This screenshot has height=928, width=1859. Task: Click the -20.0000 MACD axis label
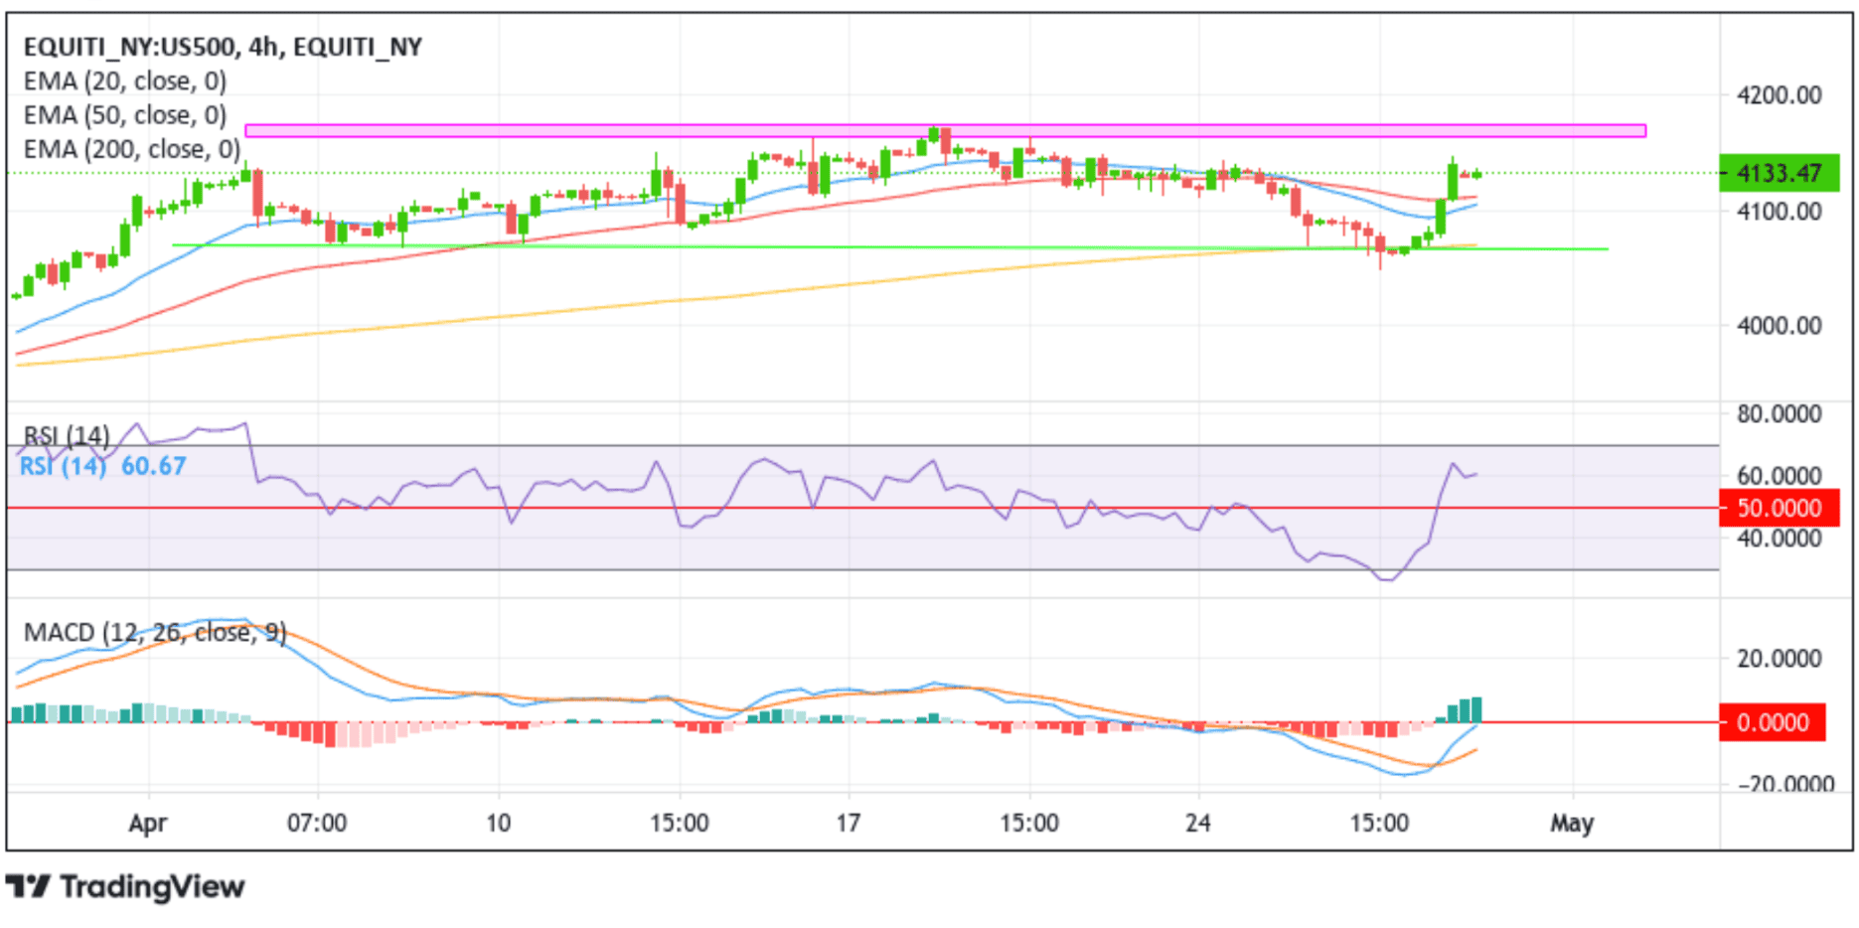(1785, 784)
